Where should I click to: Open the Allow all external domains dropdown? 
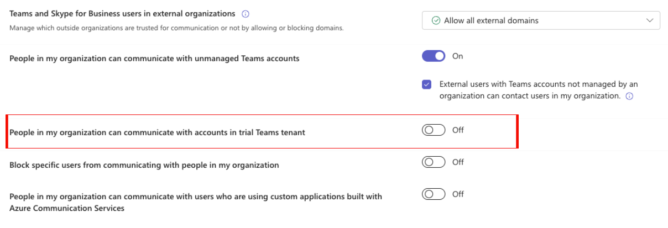541,20
